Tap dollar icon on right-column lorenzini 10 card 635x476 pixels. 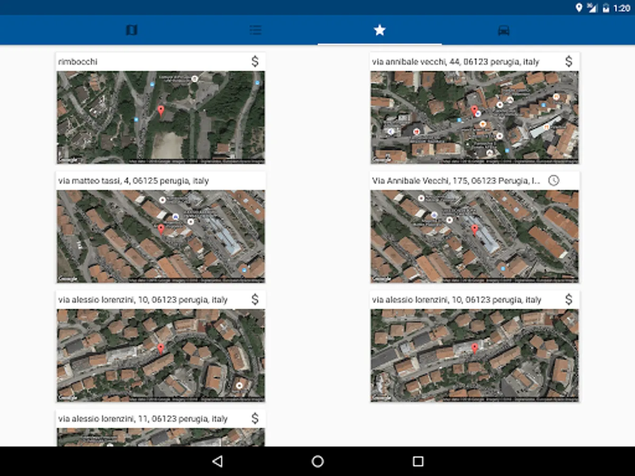click(569, 299)
